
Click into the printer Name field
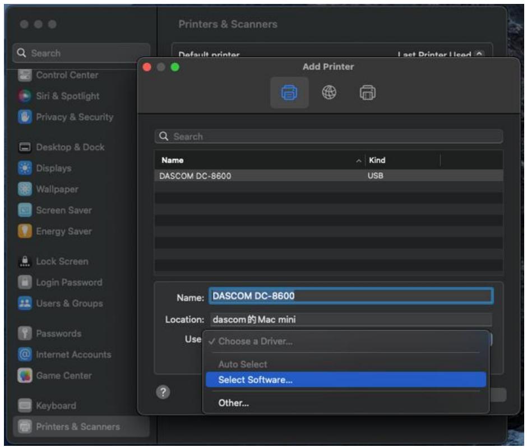point(351,296)
